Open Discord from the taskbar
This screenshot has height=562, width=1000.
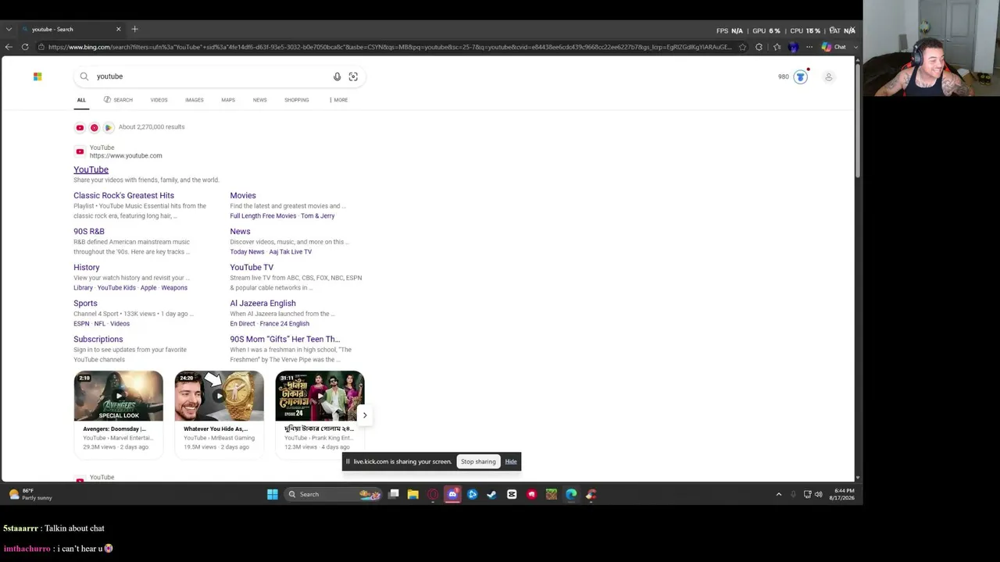click(452, 494)
